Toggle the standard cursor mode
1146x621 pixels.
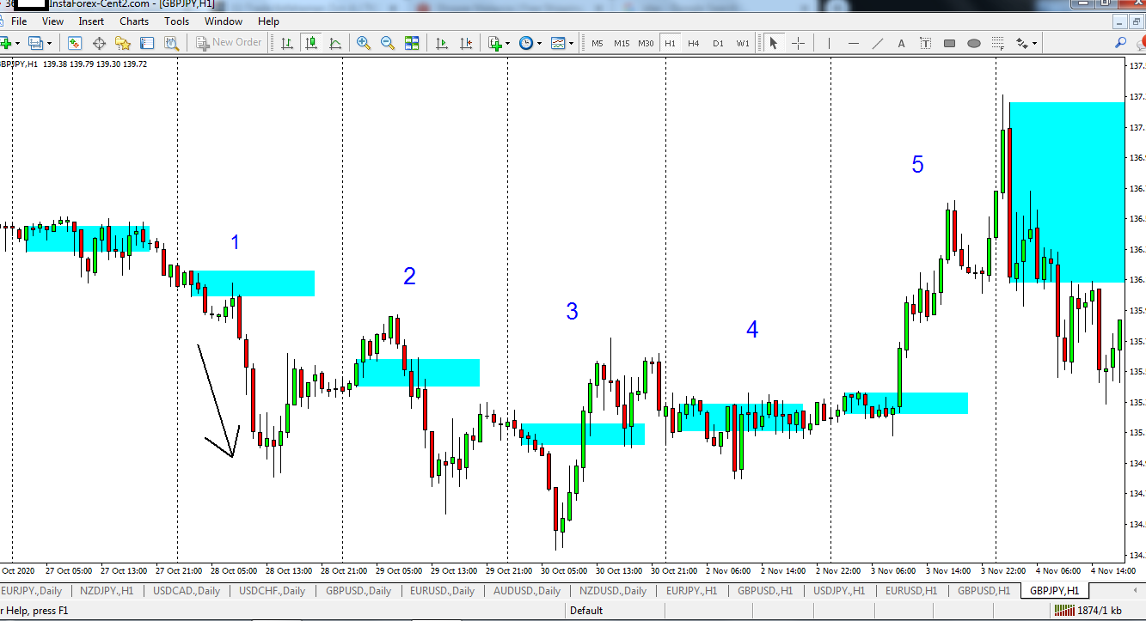click(773, 43)
